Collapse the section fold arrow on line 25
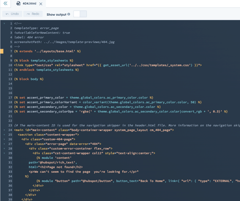 (4, 134)
